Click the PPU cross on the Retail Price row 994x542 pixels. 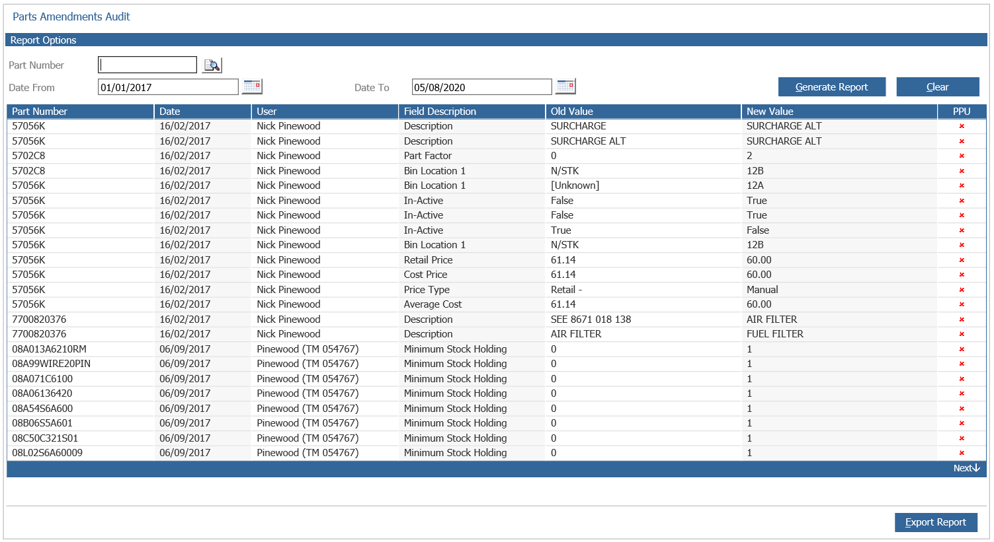(x=962, y=259)
